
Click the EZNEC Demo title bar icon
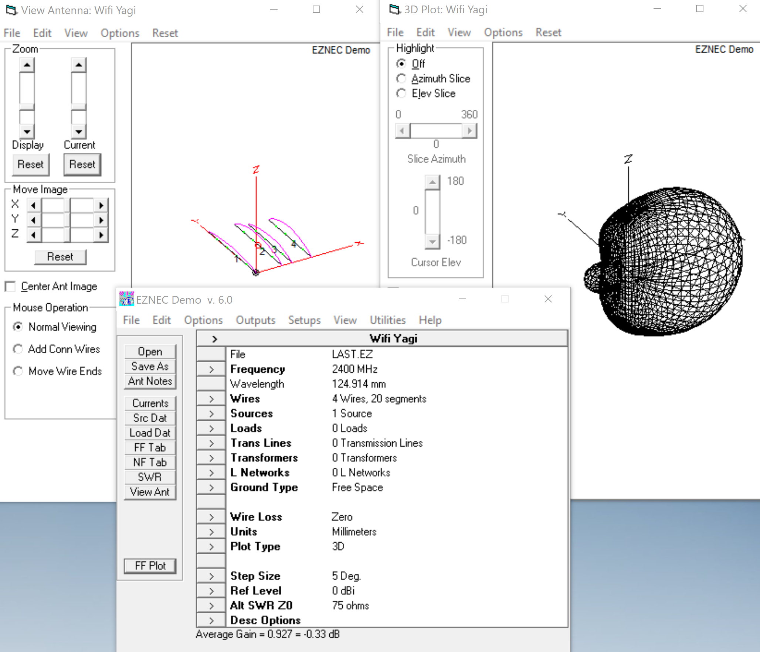pos(126,300)
